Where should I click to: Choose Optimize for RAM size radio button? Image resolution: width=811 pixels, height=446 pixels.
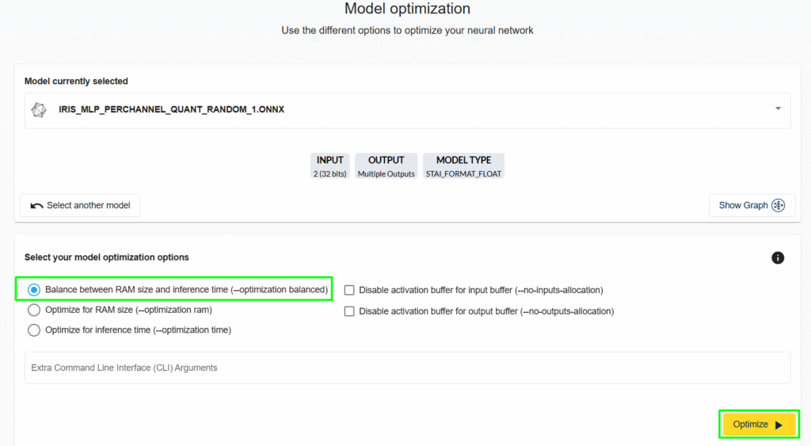tap(34, 310)
